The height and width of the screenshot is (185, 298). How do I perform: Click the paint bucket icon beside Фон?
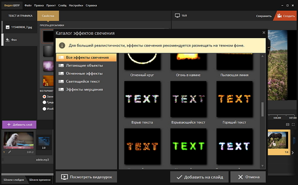[x=8, y=39]
